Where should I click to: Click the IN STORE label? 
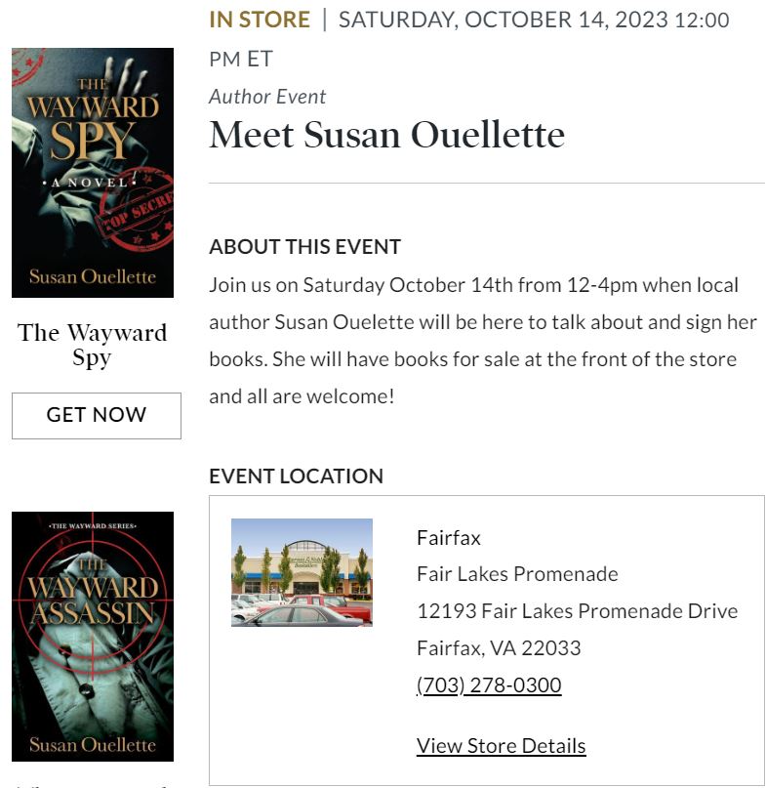coord(260,20)
